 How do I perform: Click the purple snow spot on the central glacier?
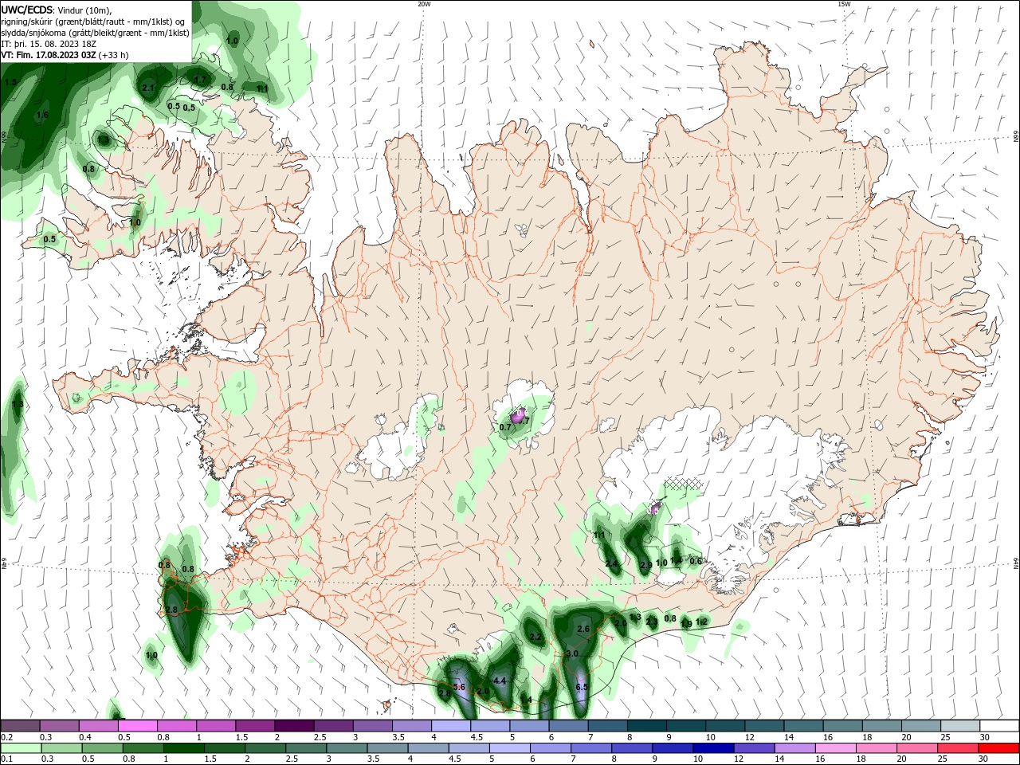tap(518, 415)
